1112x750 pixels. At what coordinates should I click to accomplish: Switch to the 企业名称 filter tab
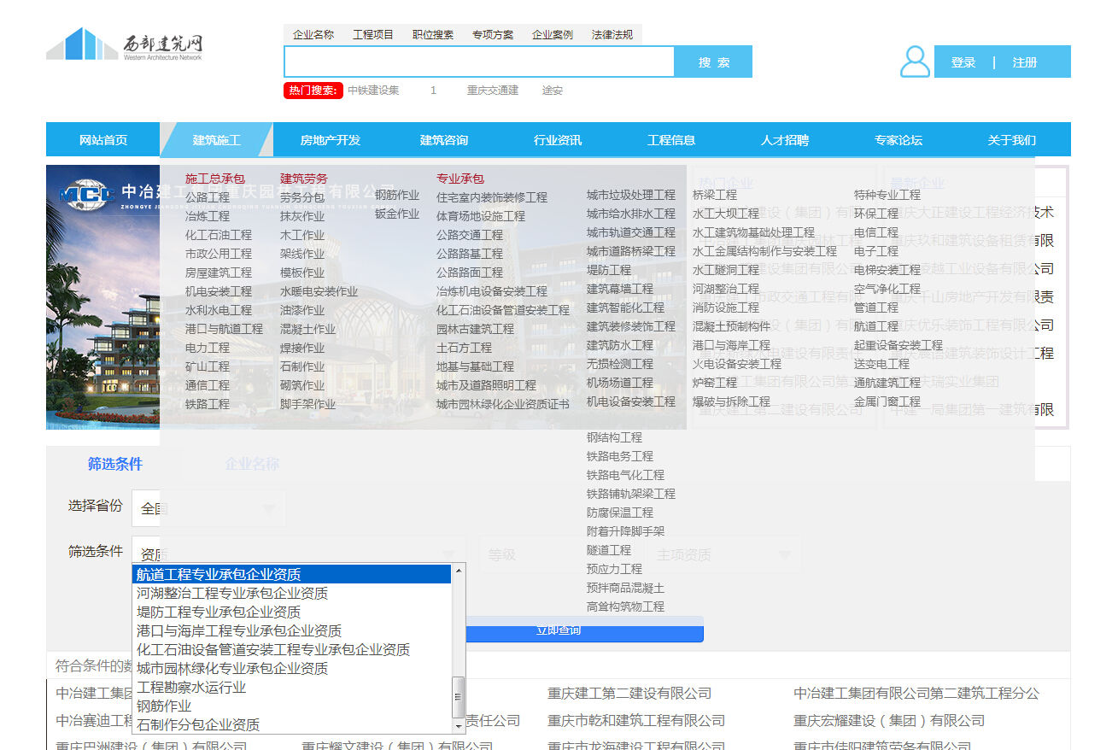coord(252,464)
